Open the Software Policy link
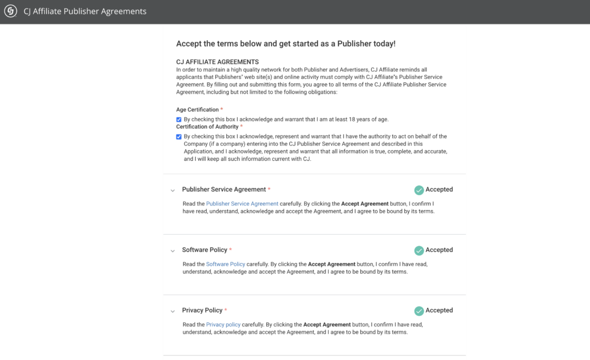590x360 pixels. click(225, 264)
